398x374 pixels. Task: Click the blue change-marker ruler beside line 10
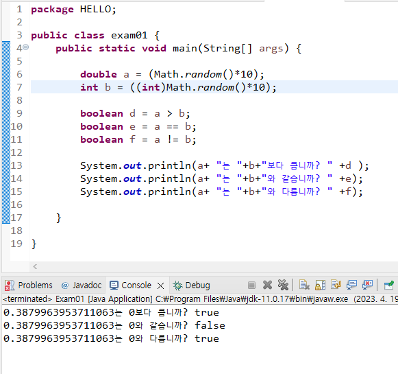[x=6, y=126]
